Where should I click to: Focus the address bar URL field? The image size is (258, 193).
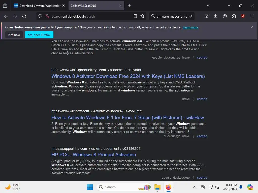click(91, 16)
